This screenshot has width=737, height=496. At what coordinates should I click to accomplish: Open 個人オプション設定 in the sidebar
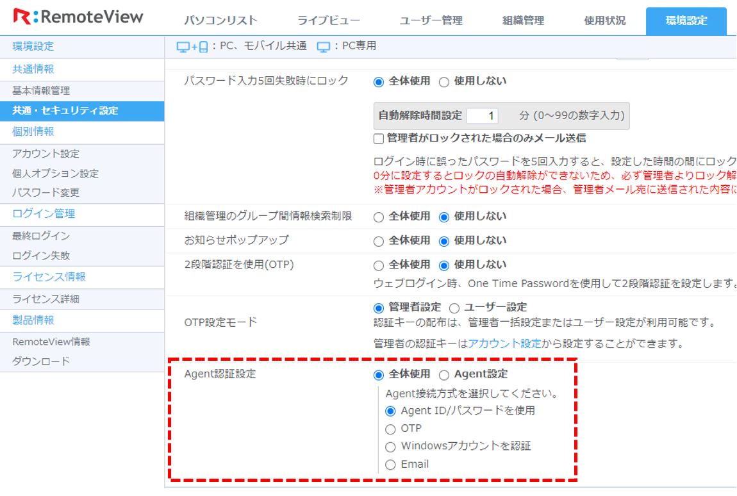[x=56, y=174]
